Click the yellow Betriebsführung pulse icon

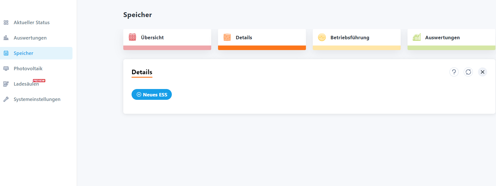click(x=322, y=37)
